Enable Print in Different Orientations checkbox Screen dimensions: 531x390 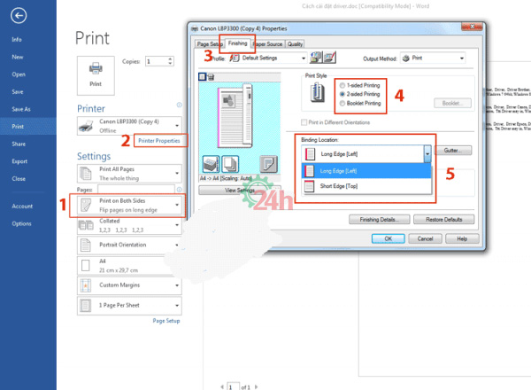304,122
